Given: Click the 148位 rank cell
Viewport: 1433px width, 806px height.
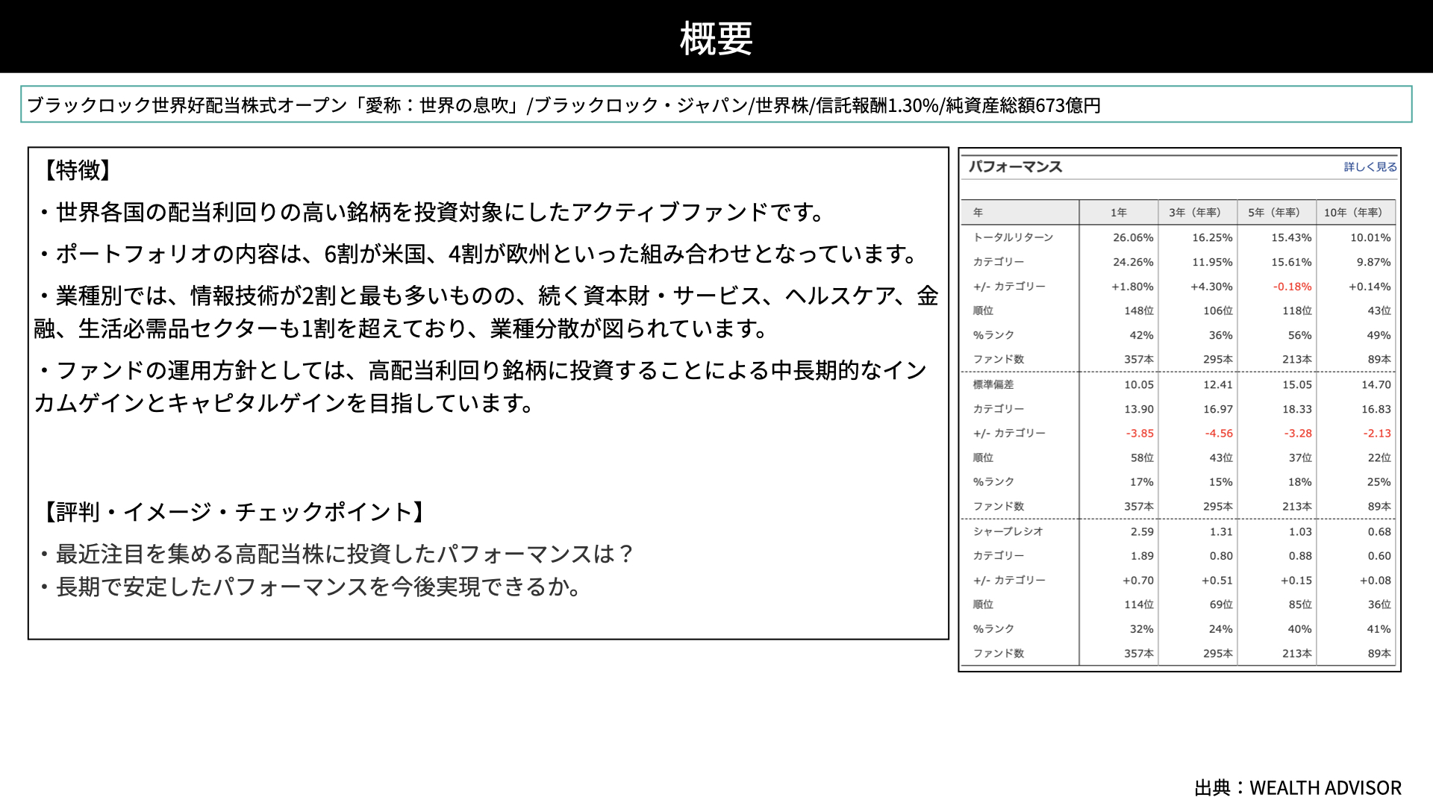Looking at the screenshot, I should 1139,310.
